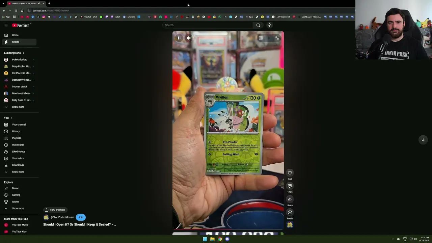Open Playlists in the sidebar
The image size is (432, 243).
19,138
